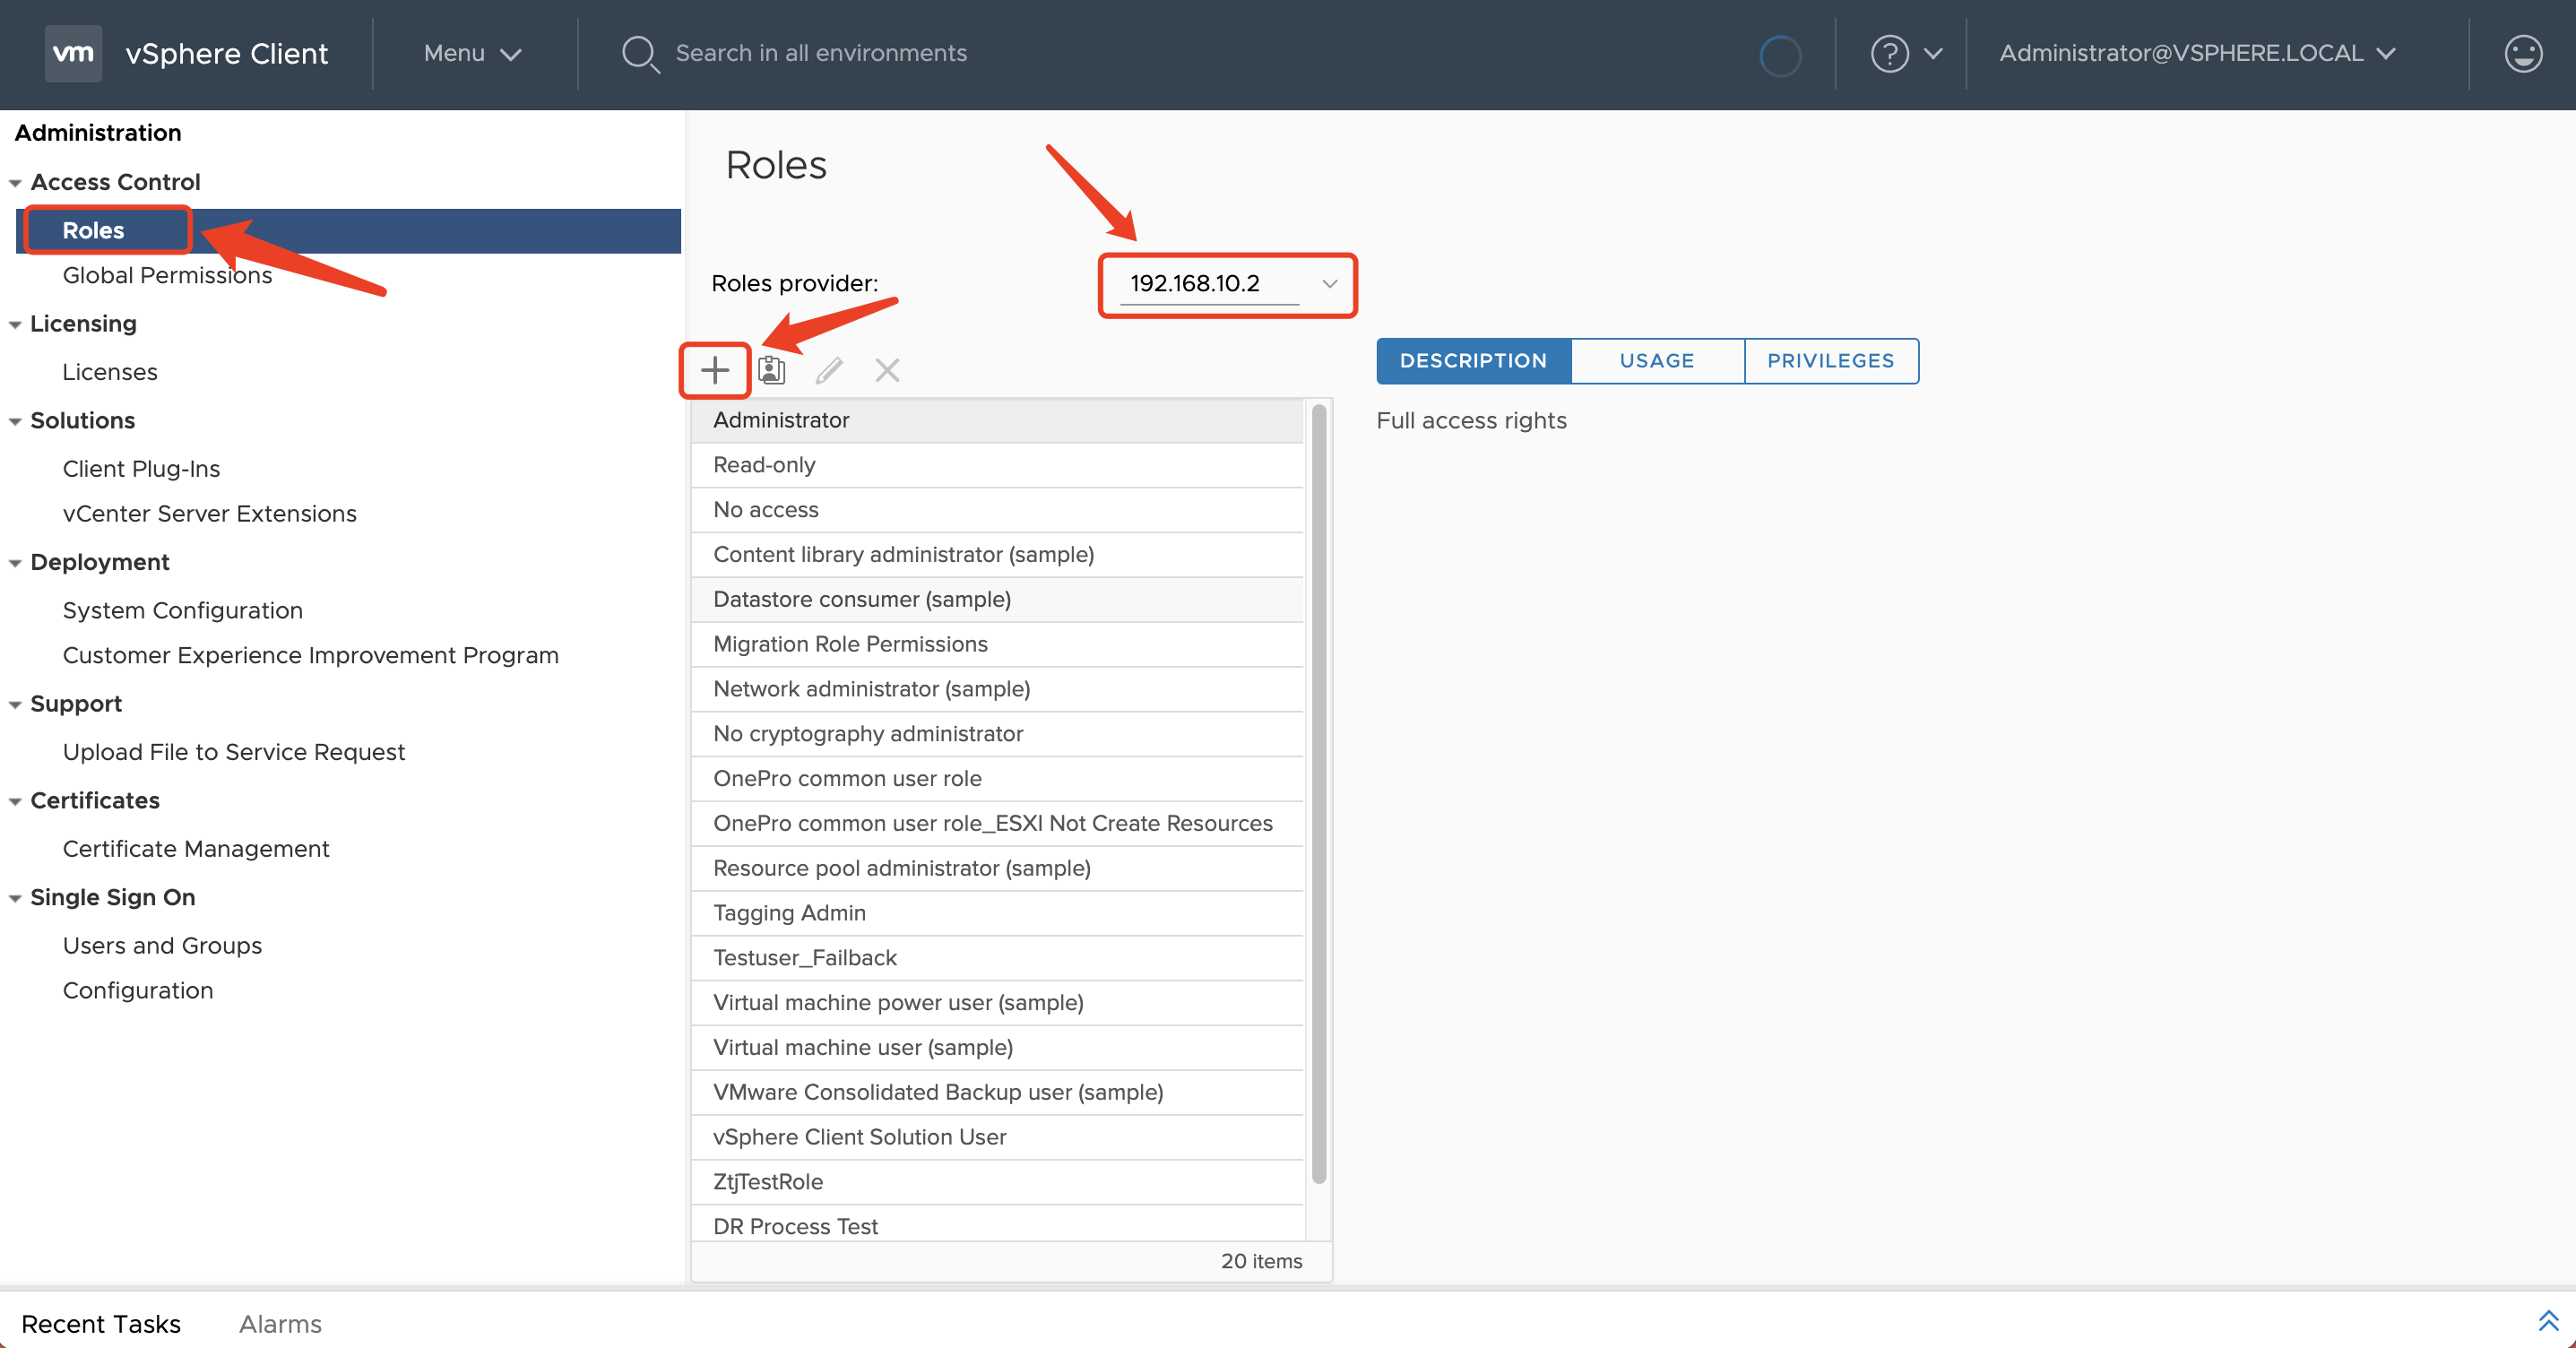Open Global Permissions in the sidebar
This screenshot has width=2576, height=1348.
(x=167, y=276)
